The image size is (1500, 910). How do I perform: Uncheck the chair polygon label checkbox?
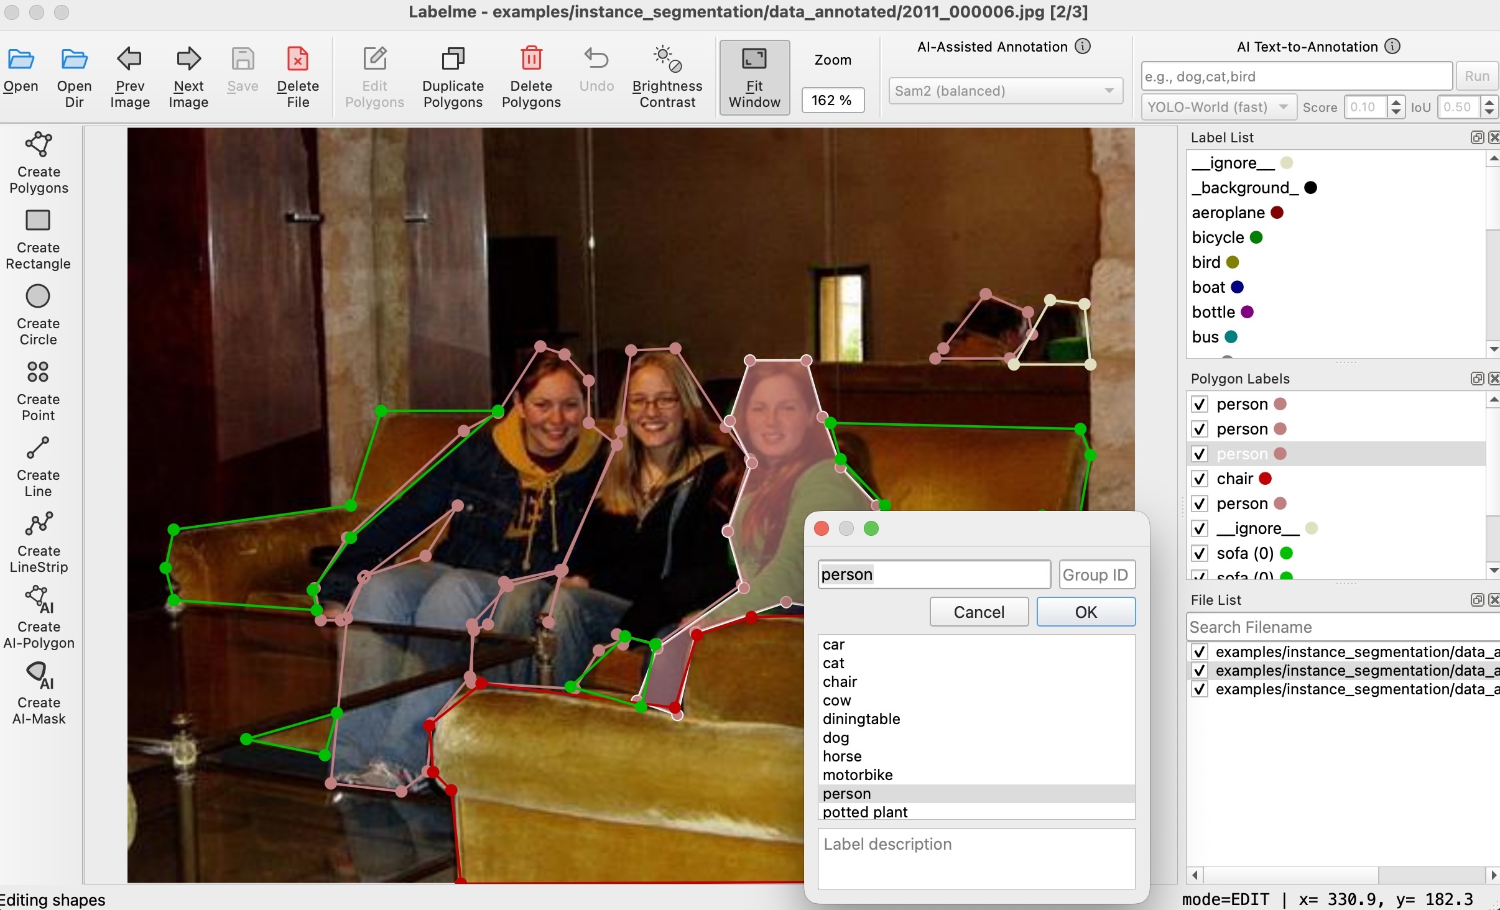pyautogui.click(x=1200, y=479)
